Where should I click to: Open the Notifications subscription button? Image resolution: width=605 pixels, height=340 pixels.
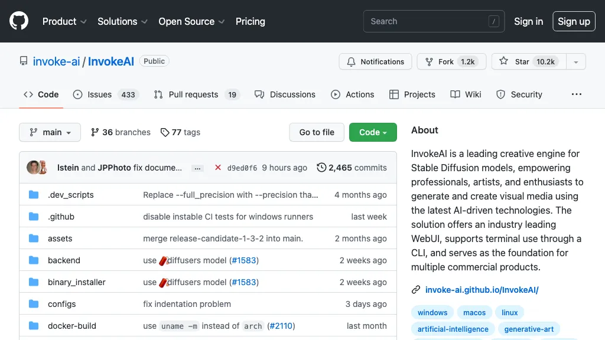pyautogui.click(x=375, y=61)
